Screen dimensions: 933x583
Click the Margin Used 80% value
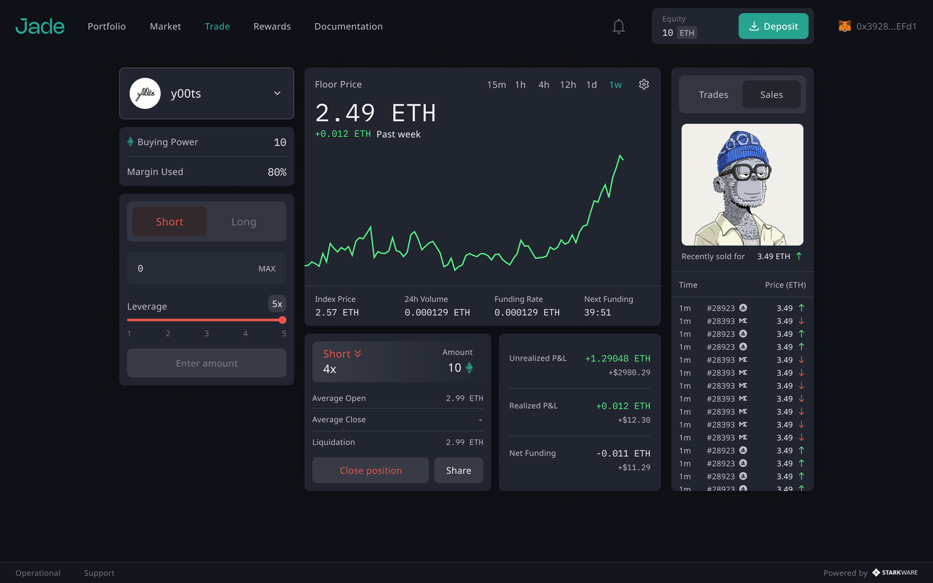(x=277, y=172)
